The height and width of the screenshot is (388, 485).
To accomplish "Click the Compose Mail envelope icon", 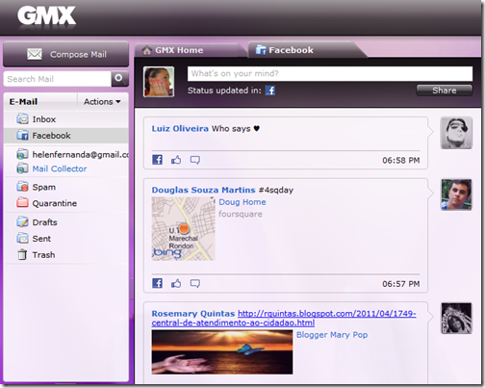I will click(x=35, y=54).
